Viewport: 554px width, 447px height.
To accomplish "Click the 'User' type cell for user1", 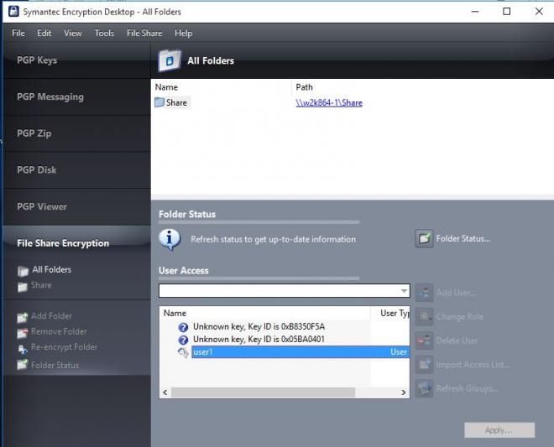I will pyautogui.click(x=399, y=352).
